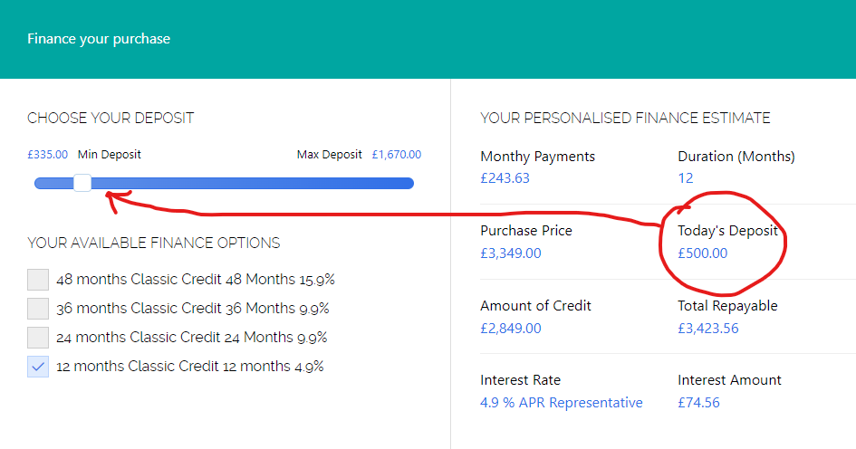Click the far right end of the deposit slider track

[409, 183]
